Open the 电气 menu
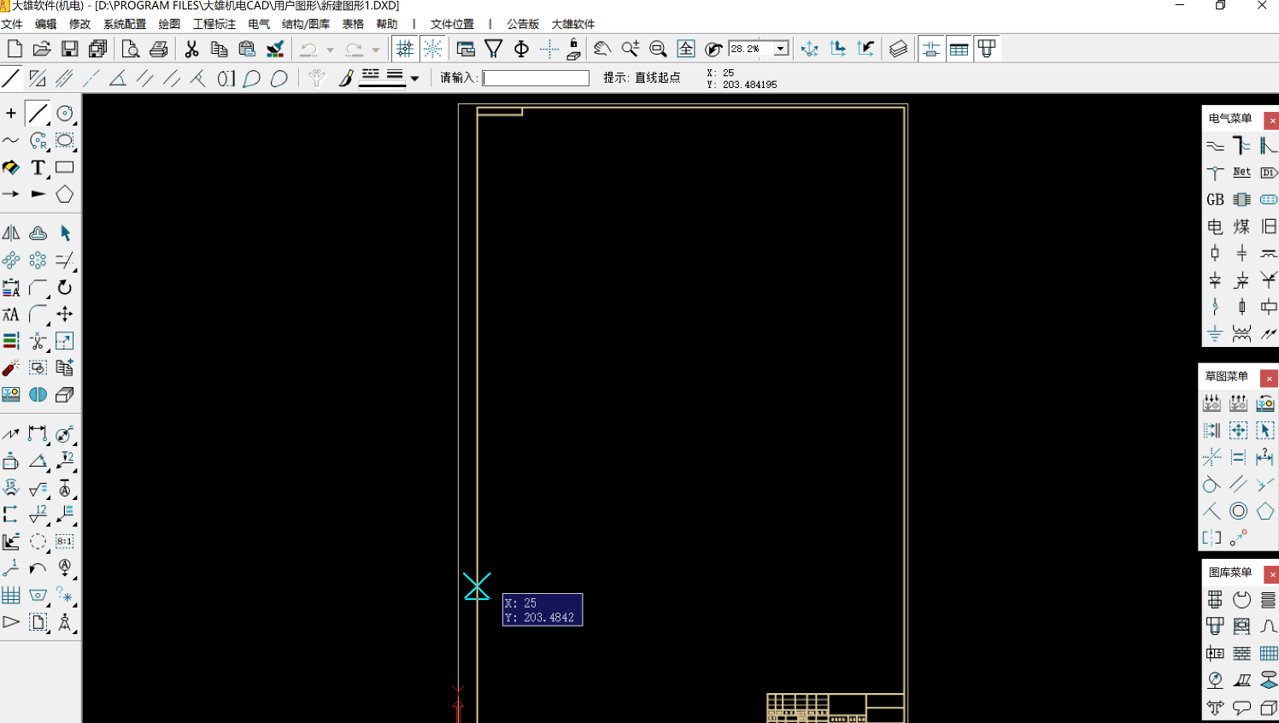This screenshot has width=1279, height=723. 258,24
